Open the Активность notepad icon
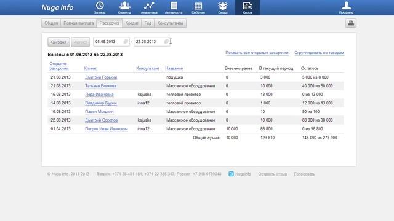394x221 pixels. 174,7
